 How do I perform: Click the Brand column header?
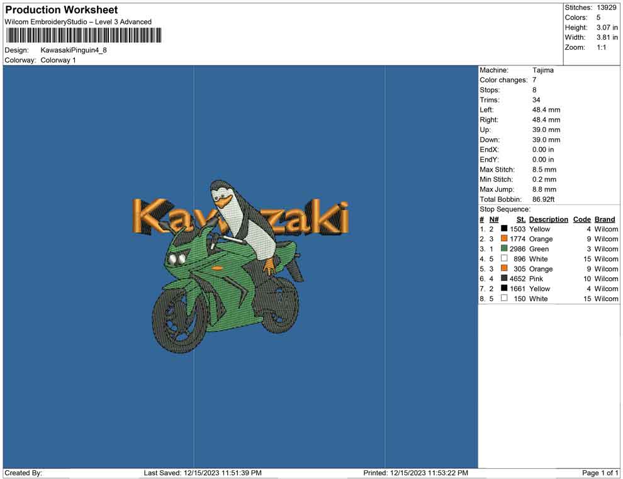[x=605, y=219]
